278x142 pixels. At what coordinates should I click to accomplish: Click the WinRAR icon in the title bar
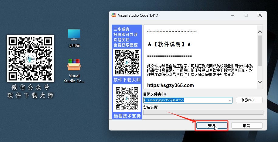[114, 15]
